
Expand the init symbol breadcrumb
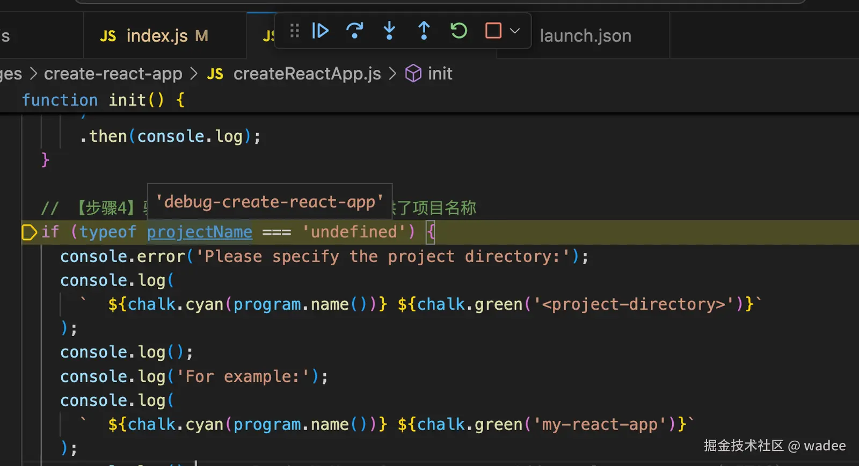pyautogui.click(x=440, y=74)
